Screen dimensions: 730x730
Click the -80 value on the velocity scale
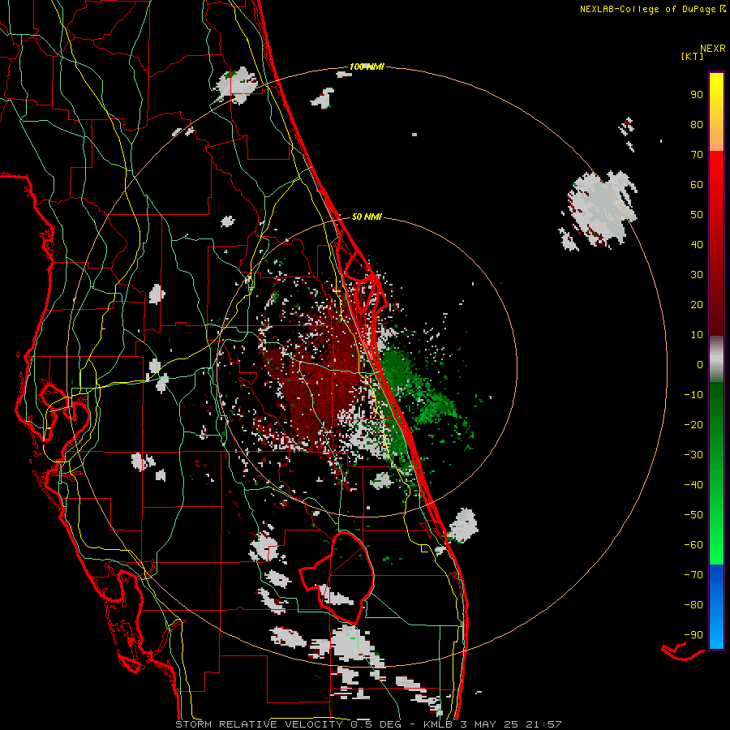tap(693, 605)
